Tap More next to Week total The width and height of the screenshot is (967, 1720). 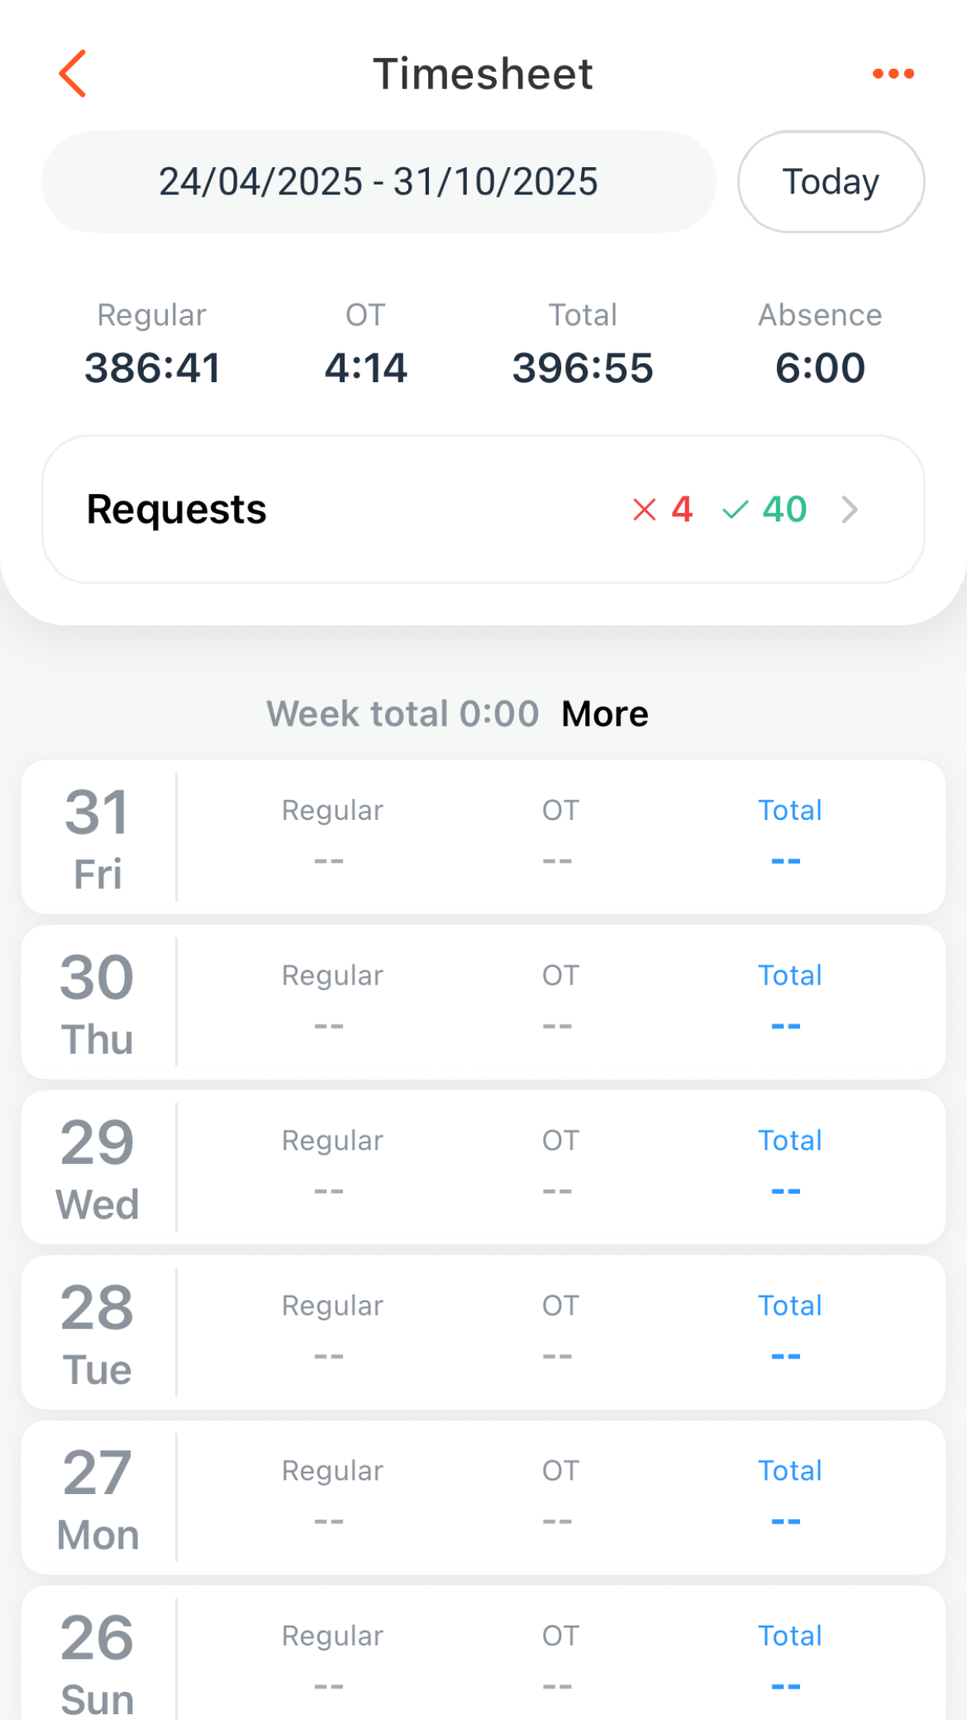[x=605, y=714]
